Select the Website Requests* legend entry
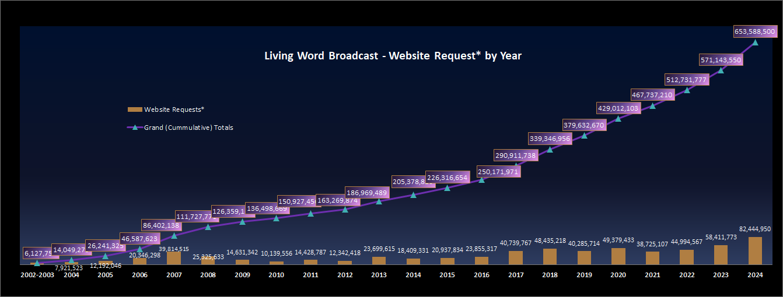Screen dimensions: 783x297 tap(166, 109)
